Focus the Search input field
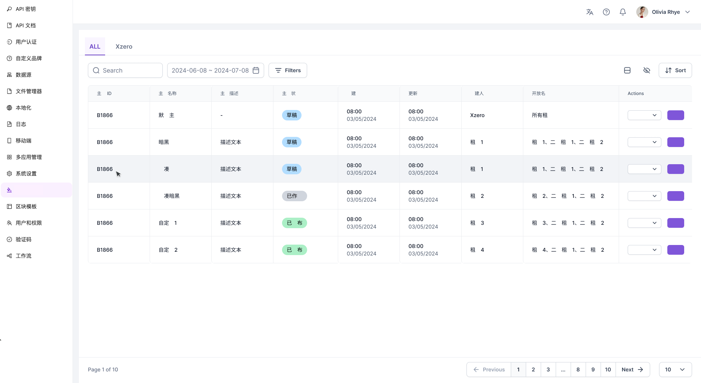This screenshot has width=701, height=383. coord(125,70)
